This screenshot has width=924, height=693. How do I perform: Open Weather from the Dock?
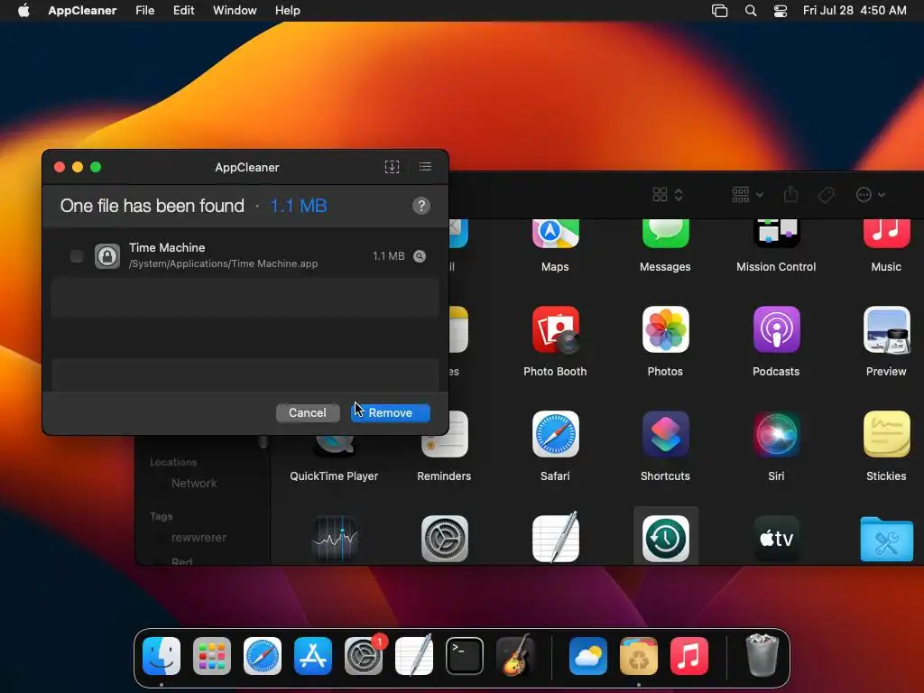click(x=588, y=655)
